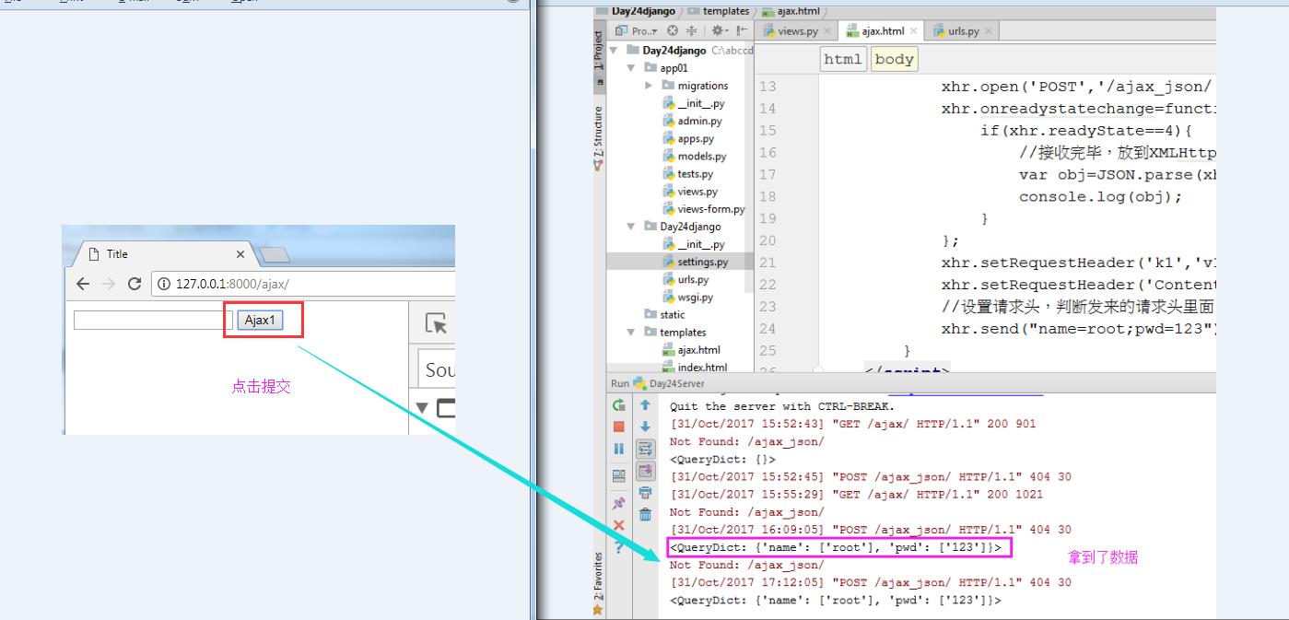Collapse the DevTools tree disclosure triangle
This screenshot has height=620, width=1289.
[423, 407]
